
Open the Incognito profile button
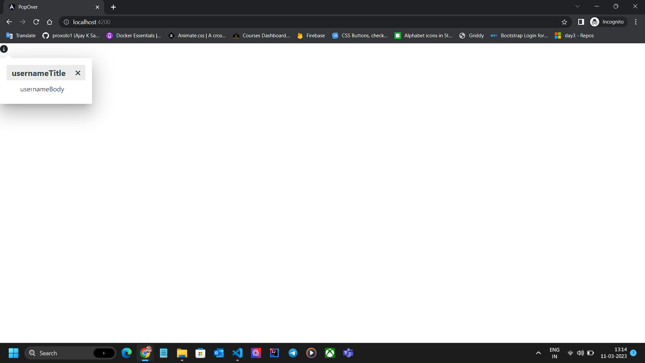(608, 22)
